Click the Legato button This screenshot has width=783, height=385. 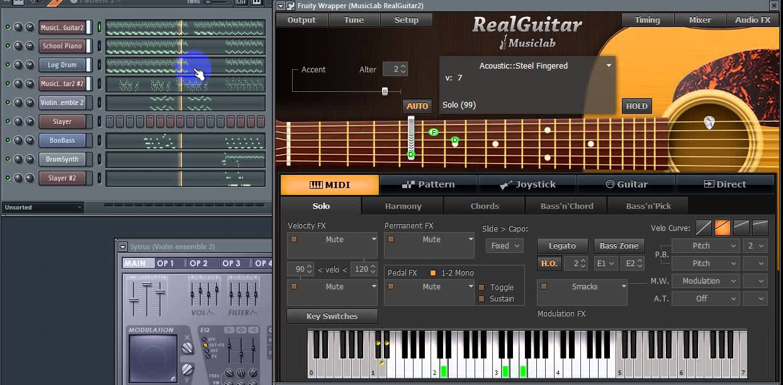coord(562,246)
